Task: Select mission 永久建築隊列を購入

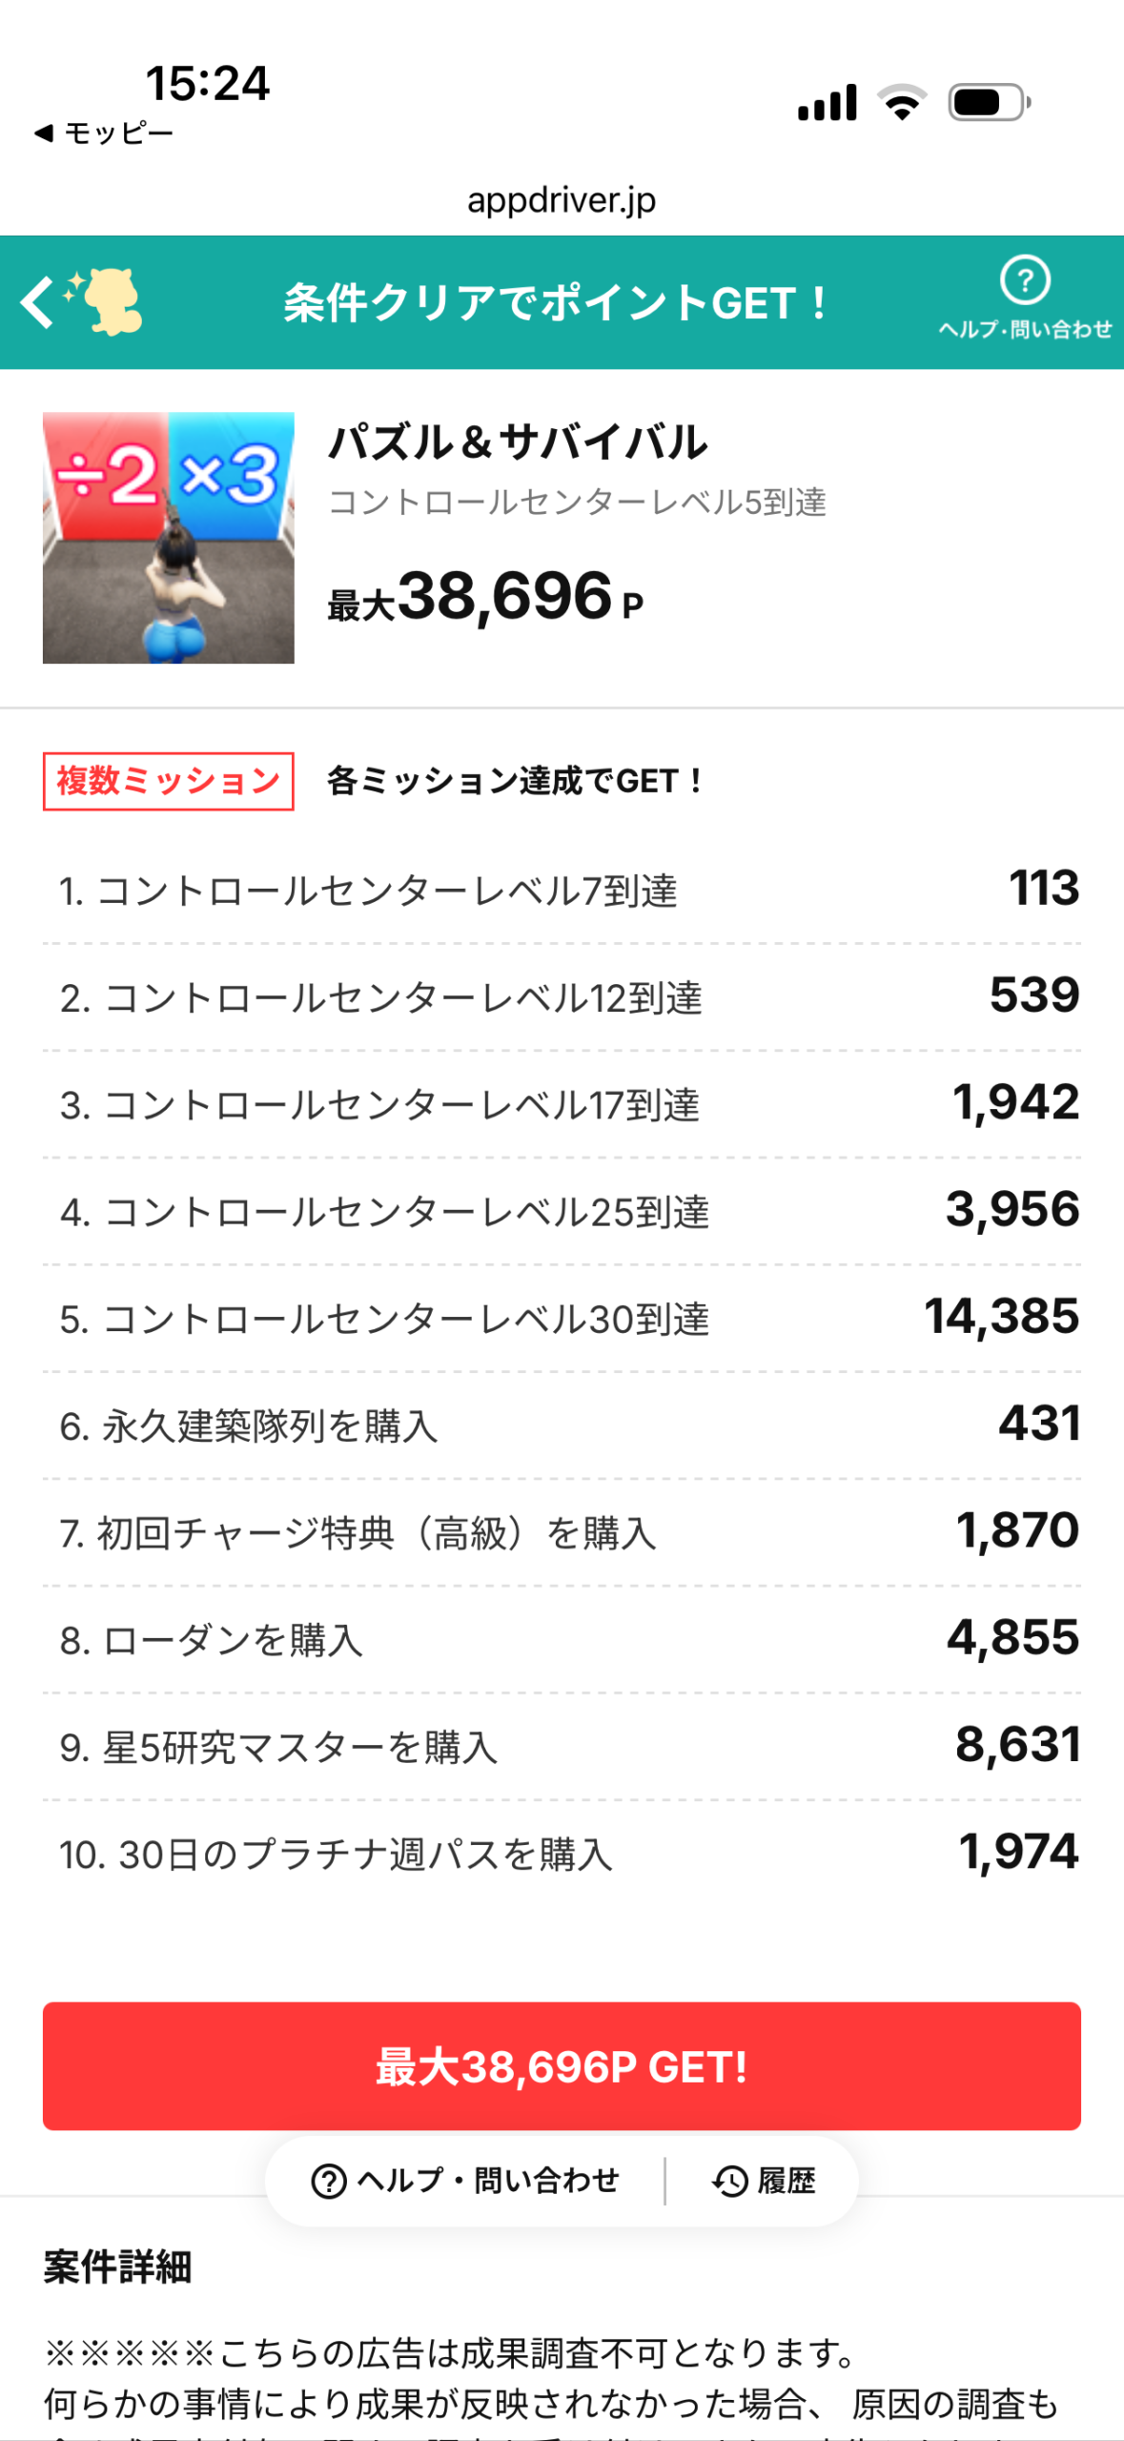Action: coord(249,1426)
